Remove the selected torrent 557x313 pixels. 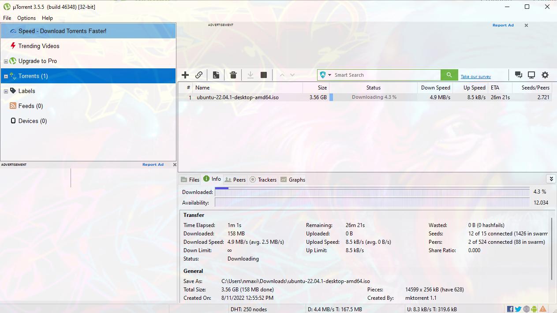(x=233, y=75)
